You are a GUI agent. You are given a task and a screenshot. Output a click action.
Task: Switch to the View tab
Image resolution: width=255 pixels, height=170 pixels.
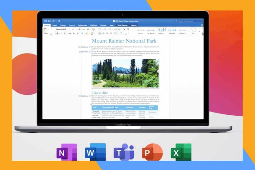point(112,25)
